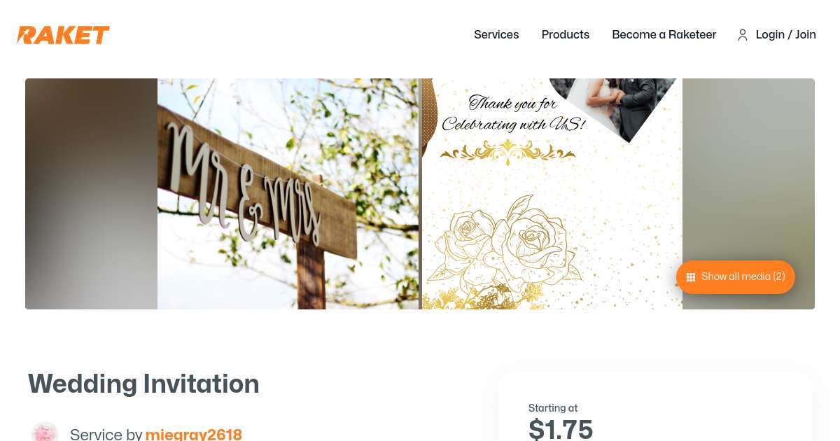Visit seller miegray2618's profile link

pyautogui.click(x=194, y=434)
